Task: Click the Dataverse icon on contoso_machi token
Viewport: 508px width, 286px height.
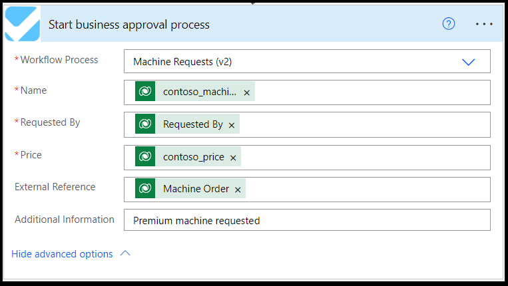Action: (x=145, y=92)
